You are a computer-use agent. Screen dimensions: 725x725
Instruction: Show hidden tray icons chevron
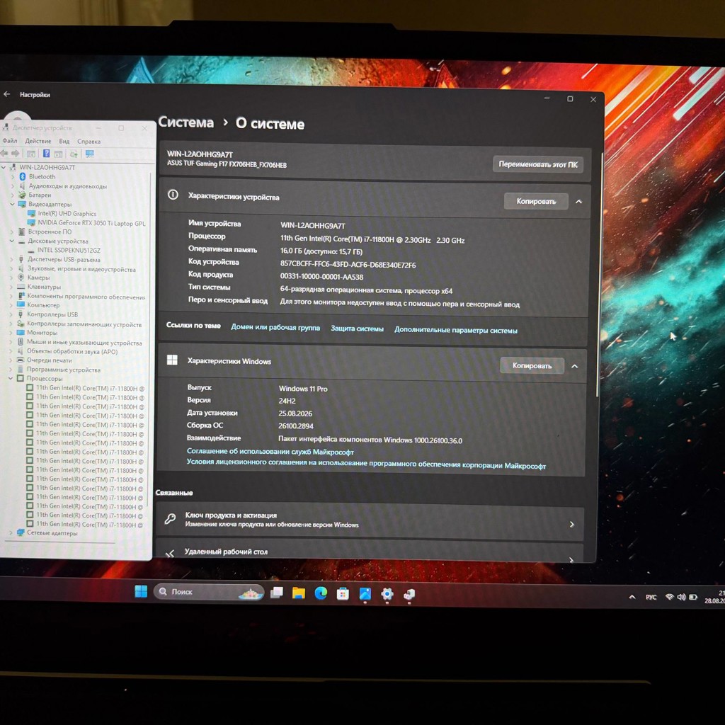tap(632, 597)
